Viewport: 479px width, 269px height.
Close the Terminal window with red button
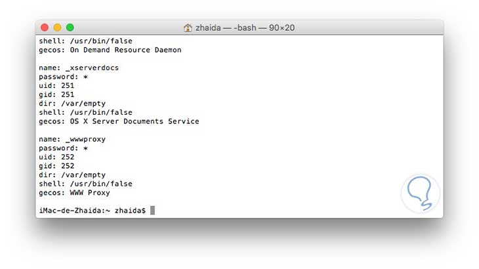pos(45,28)
